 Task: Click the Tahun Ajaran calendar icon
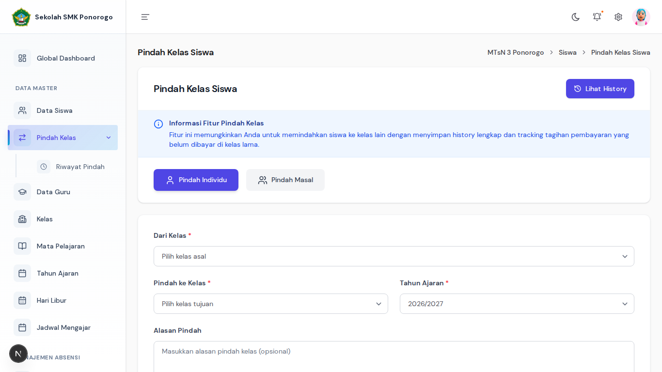(x=22, y=273)
